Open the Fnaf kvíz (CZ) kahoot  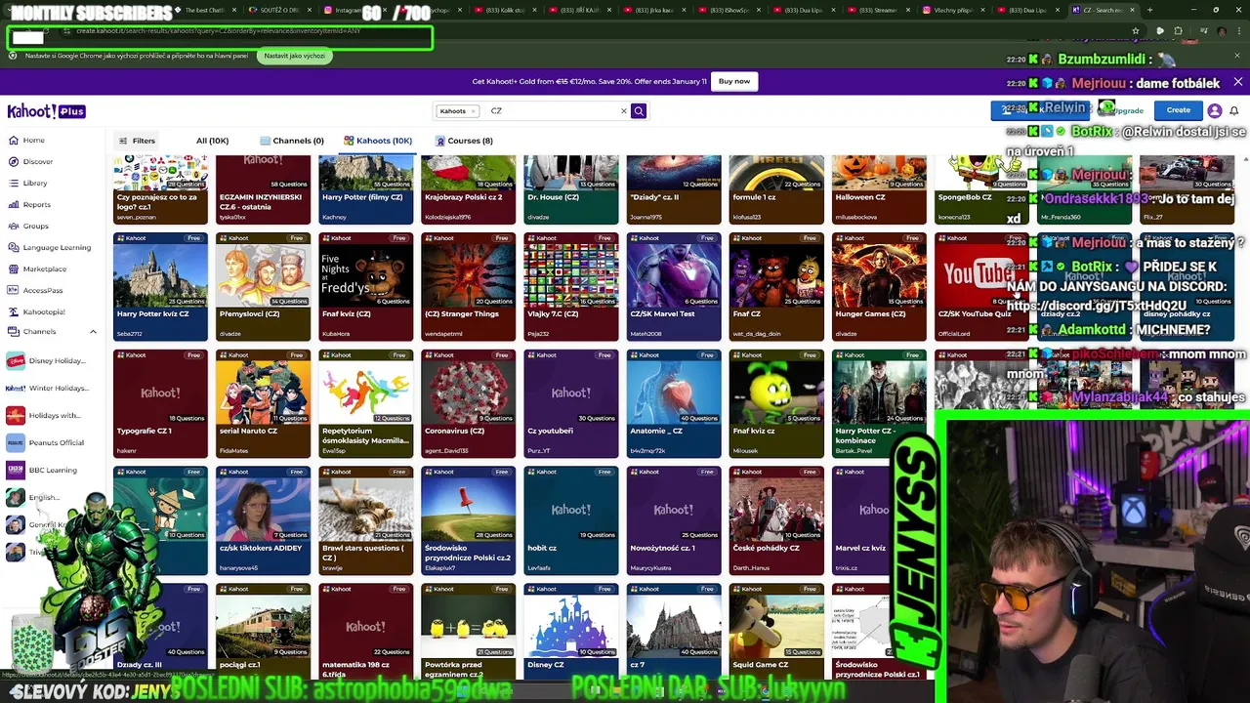click(366, 287)
